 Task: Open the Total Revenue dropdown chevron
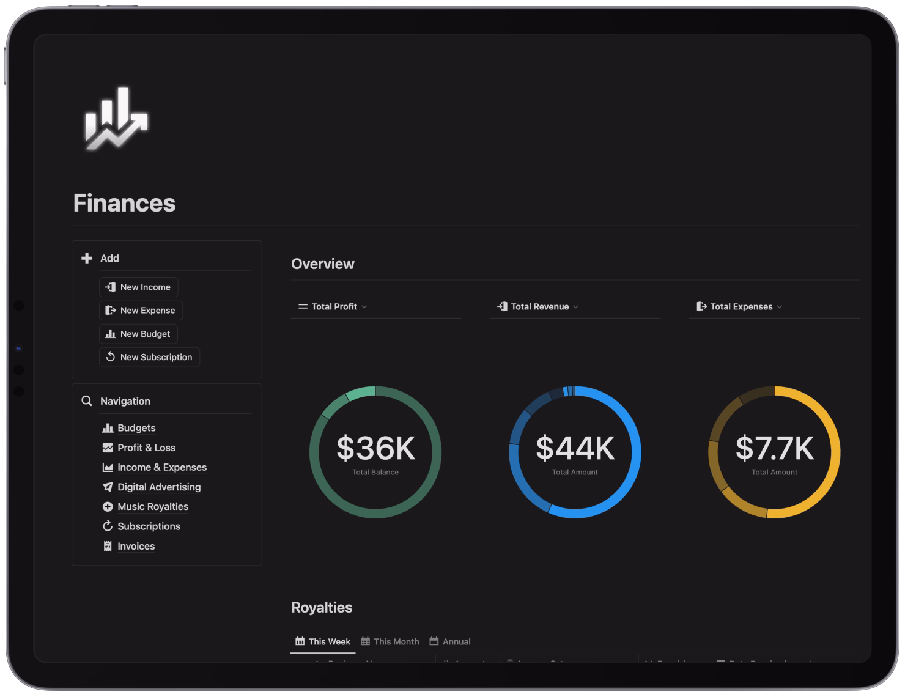[x=575, y=307]
